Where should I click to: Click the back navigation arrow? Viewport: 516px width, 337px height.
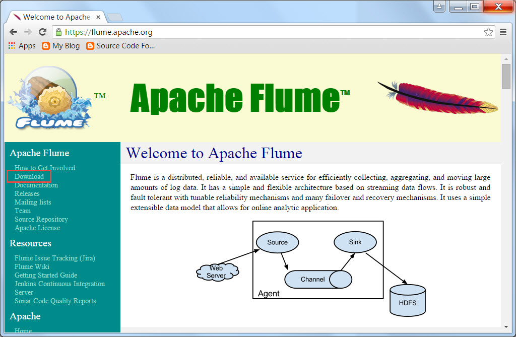pyautogui.click(x=13, y=32)
